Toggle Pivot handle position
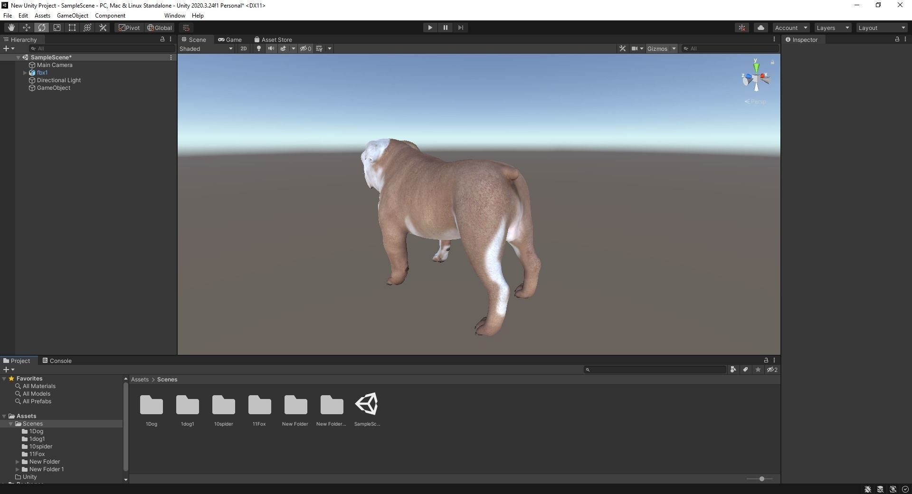 click(x=129, y=28)
